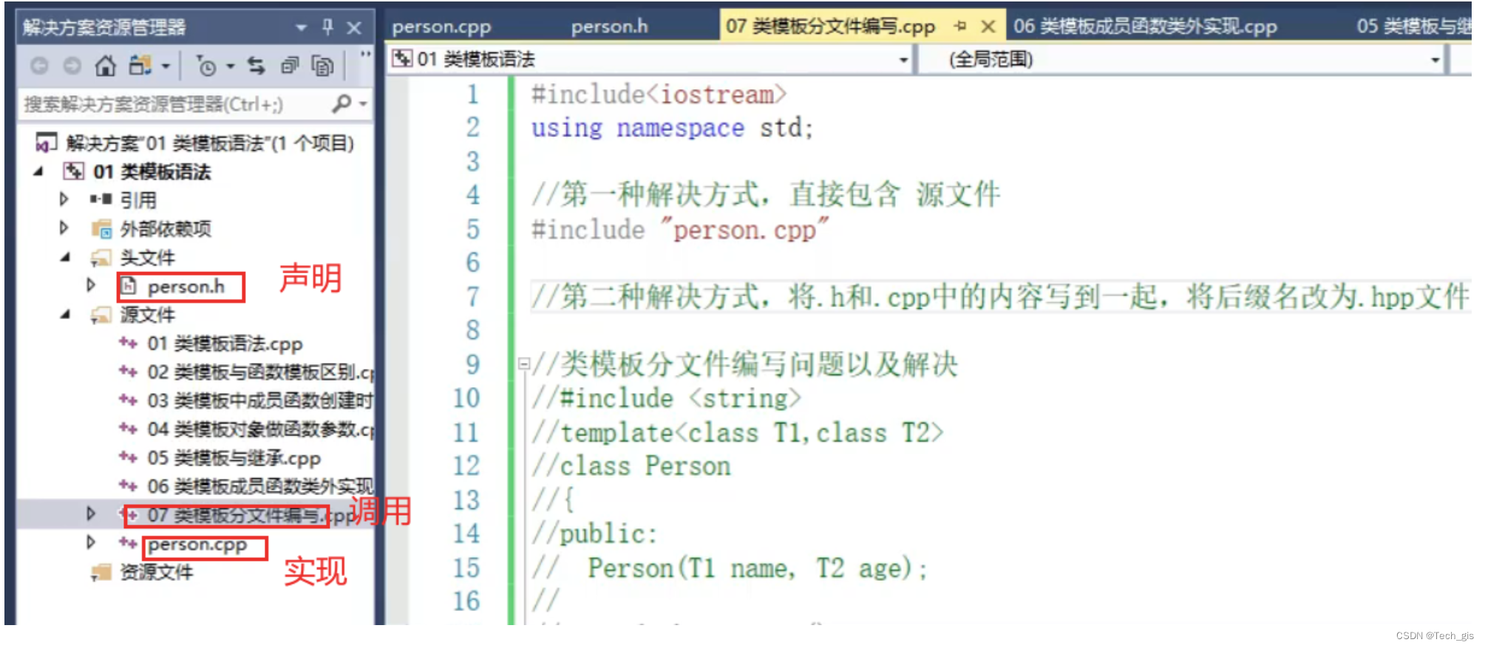Close the Solution Explorer panel
The width and height of the screenshot is (1485, 648).
click(x=354, y=28)
